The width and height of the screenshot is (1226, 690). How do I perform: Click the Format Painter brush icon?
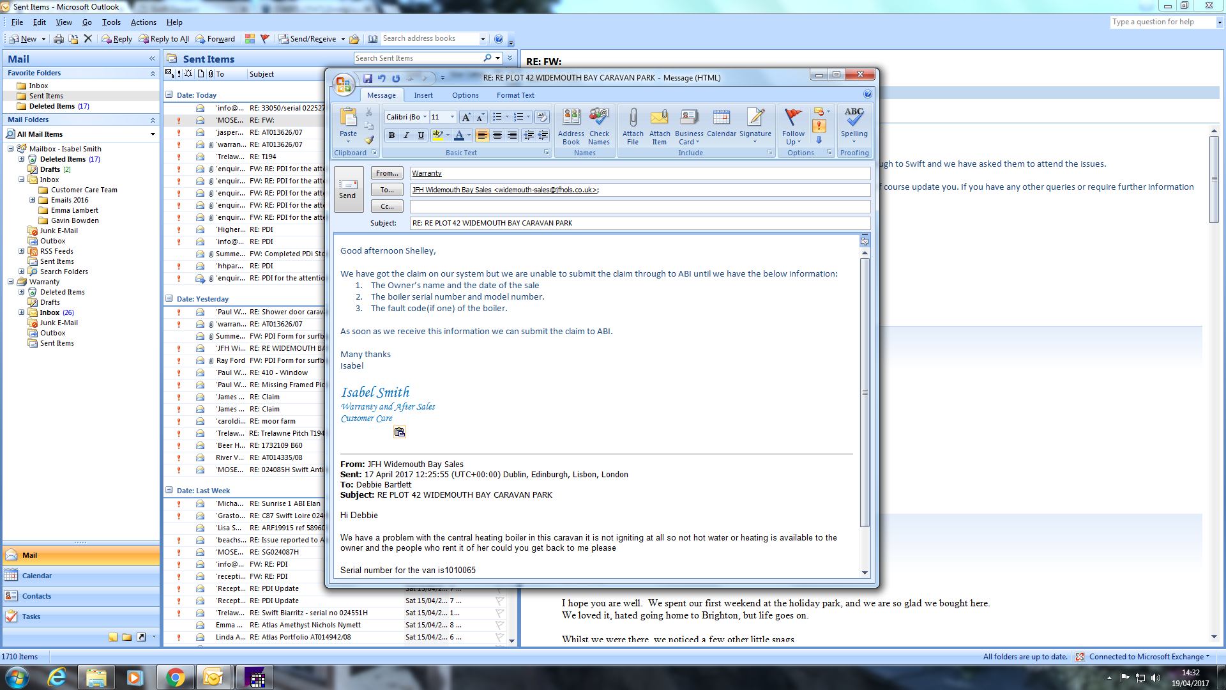pos(369,140)
